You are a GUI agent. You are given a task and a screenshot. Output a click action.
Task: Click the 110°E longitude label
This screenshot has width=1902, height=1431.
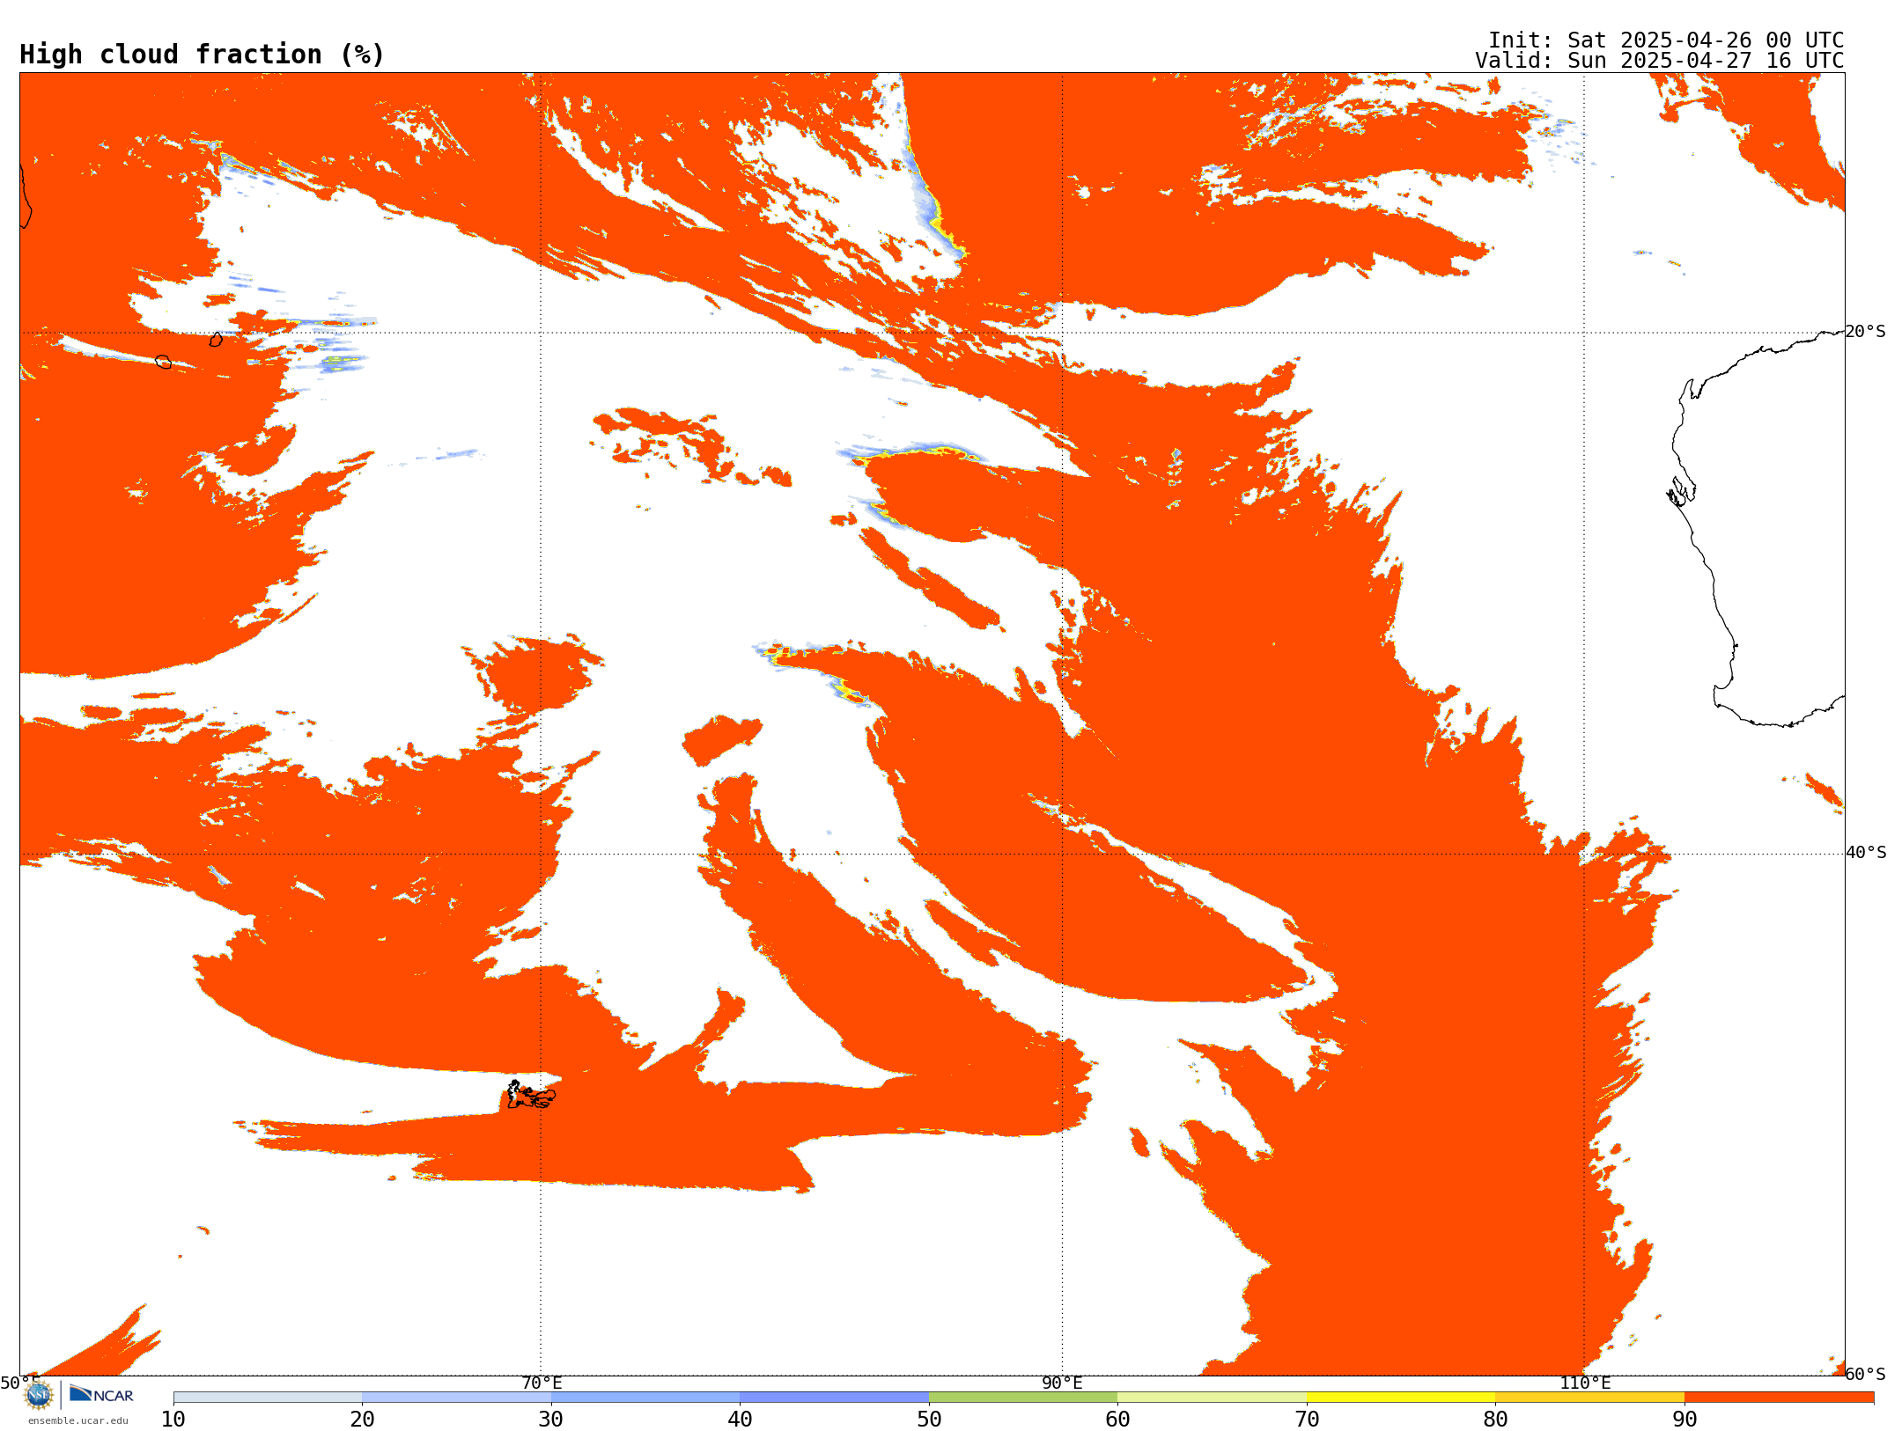click(1585, 1383)
